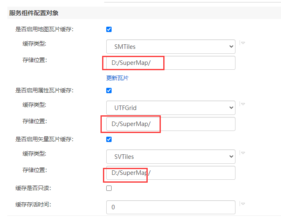Expand the UTFGrid cache type dropdown
The image size is (281, 220).
click(x=171, y=108)
